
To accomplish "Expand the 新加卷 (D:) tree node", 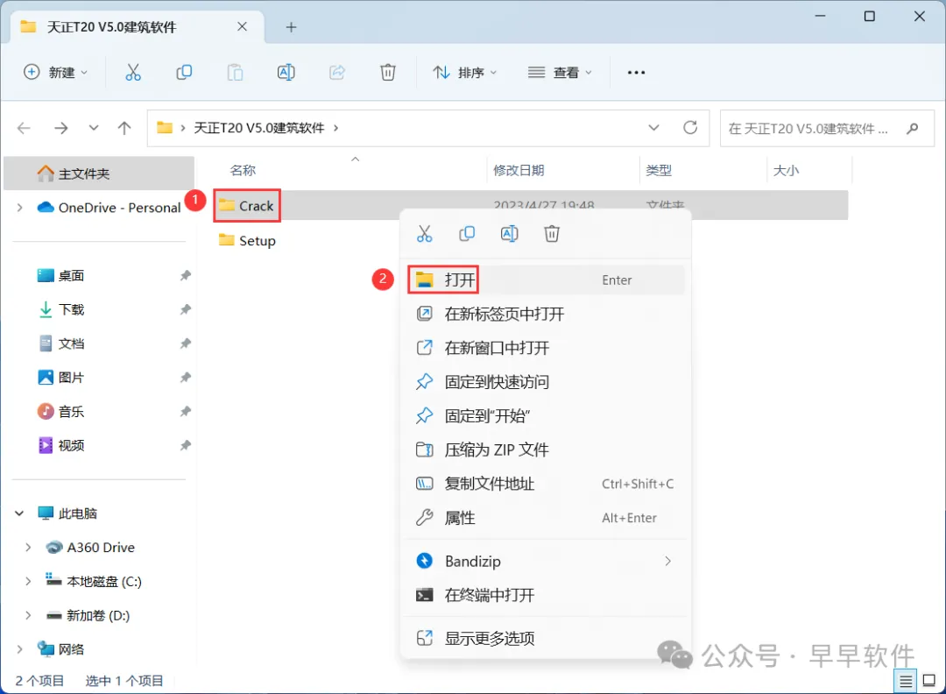I will click(28, 615).
